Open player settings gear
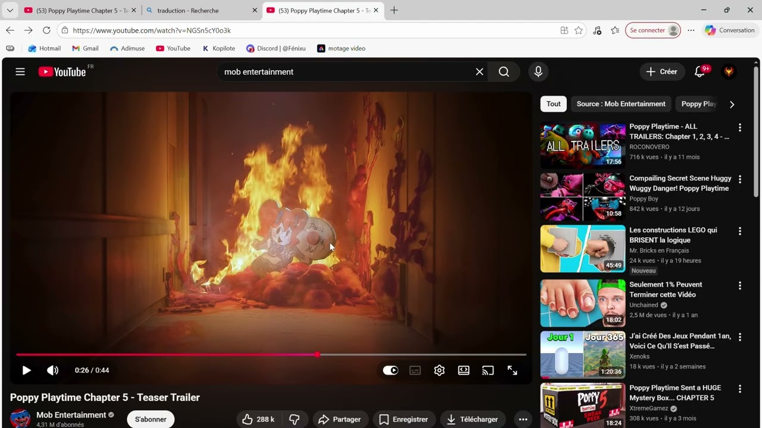762x428 pixels. 439,370
